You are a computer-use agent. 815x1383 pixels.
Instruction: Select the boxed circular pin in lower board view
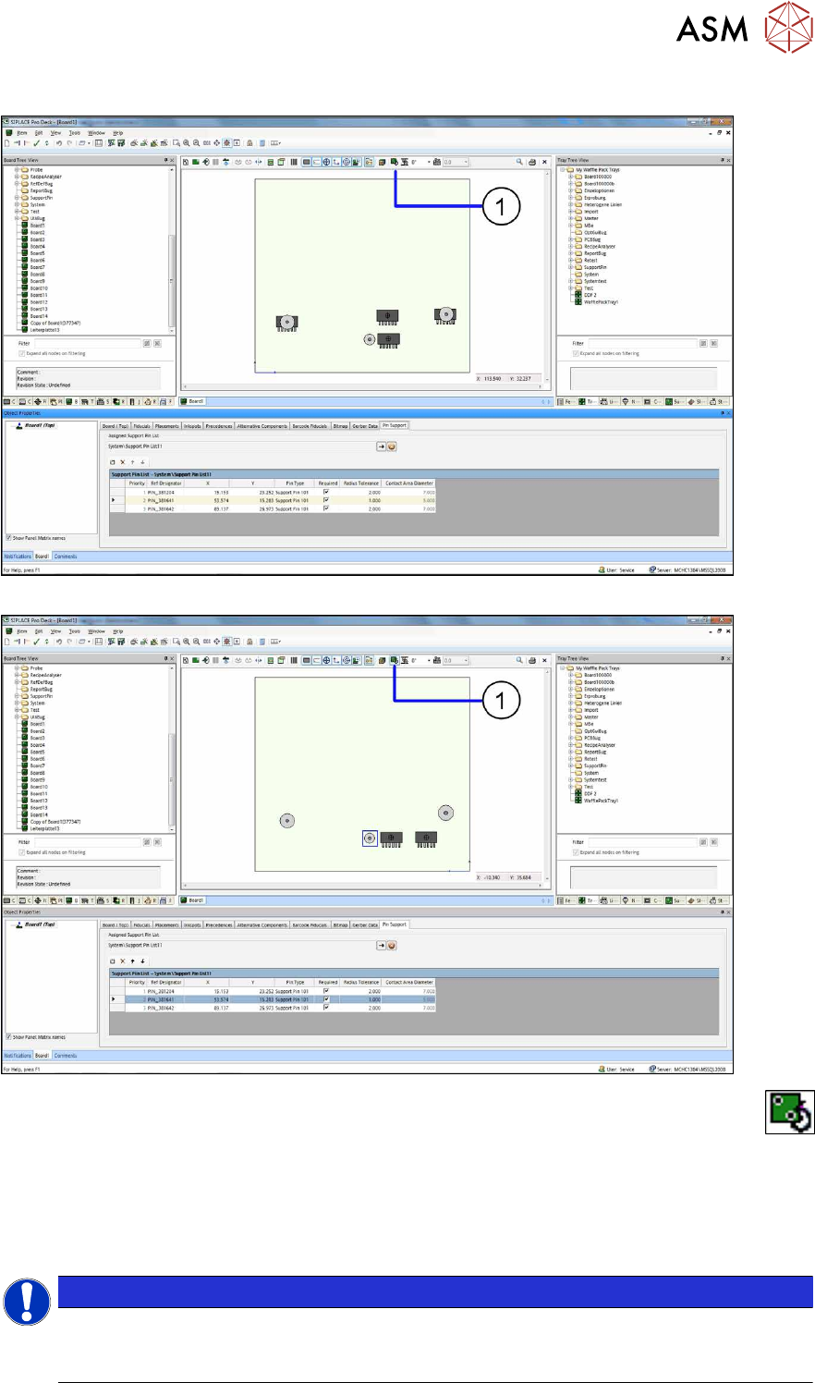click(370, 838)
